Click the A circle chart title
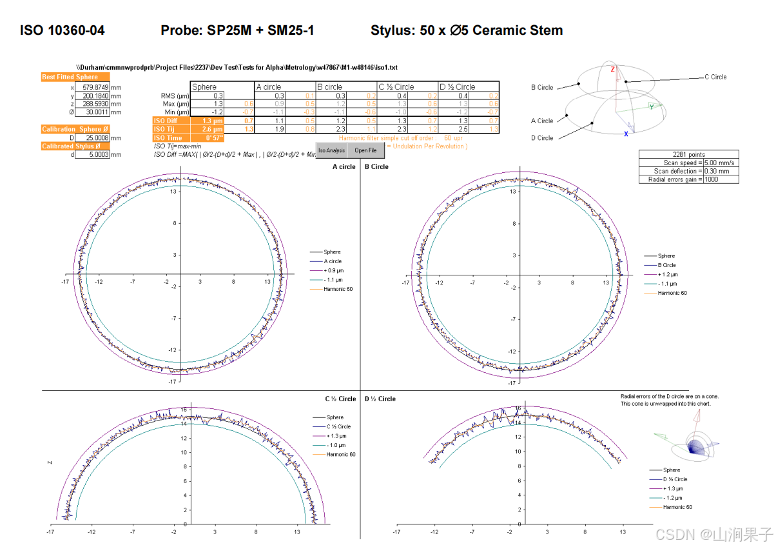776x547 pixels. coord(344,166)
